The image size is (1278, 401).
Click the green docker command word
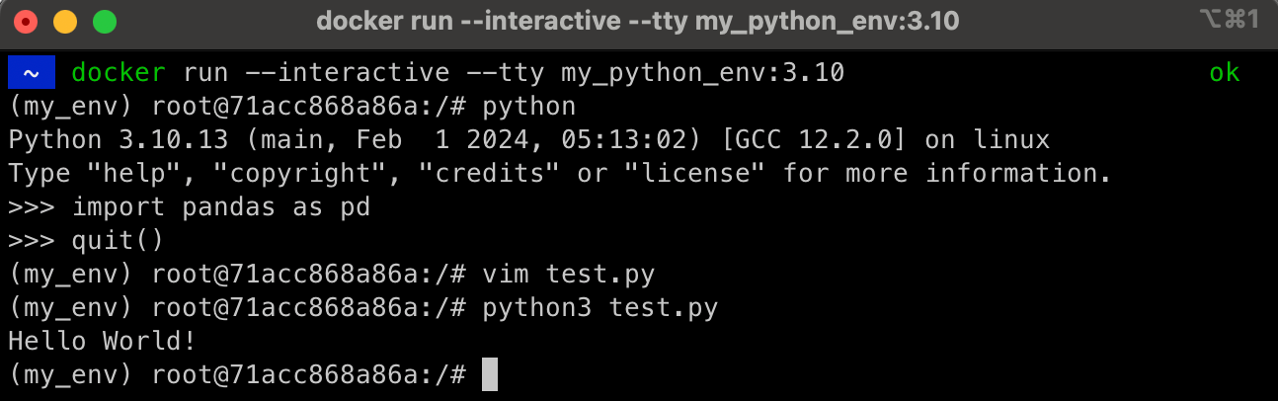[119, 73]
